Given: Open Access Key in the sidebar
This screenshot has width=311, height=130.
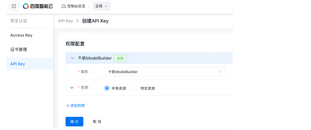Looking at the screenshot, I should (21, 35).
